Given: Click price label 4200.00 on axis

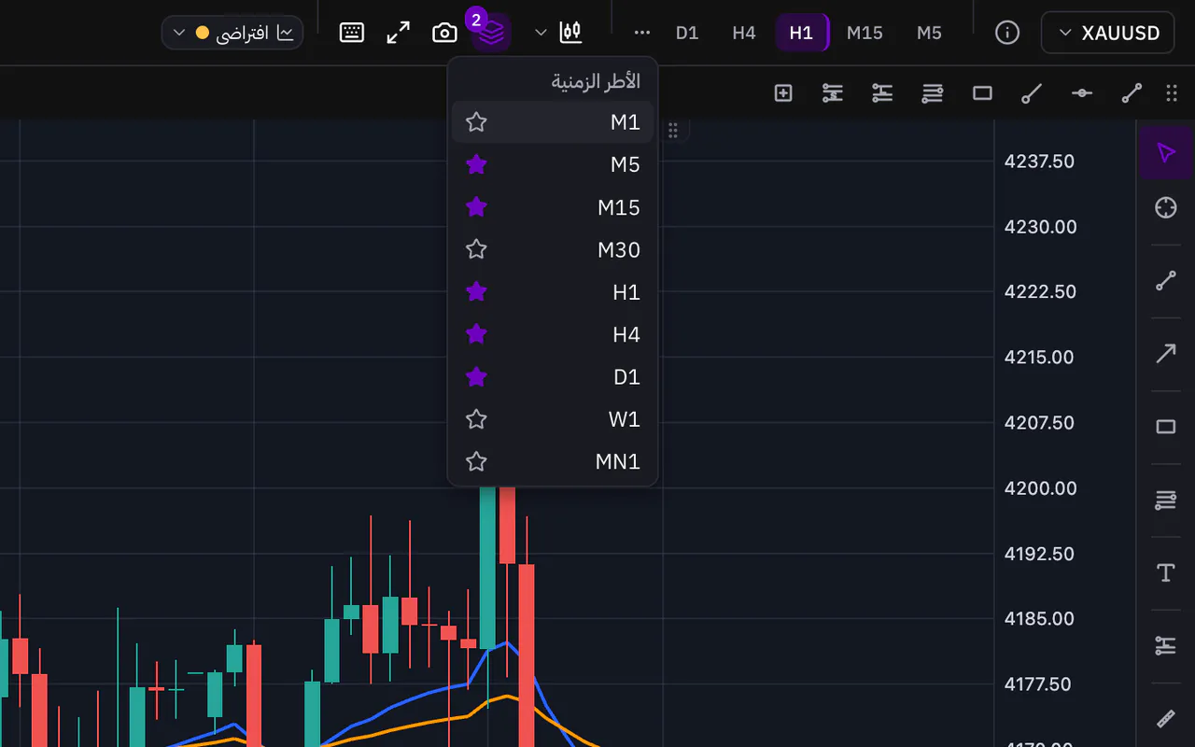Looking at the screenshot, I should point(1040,488).
